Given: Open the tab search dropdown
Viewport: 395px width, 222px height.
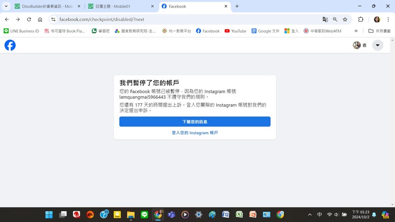Looking at the screenshot, I should 6,6.
